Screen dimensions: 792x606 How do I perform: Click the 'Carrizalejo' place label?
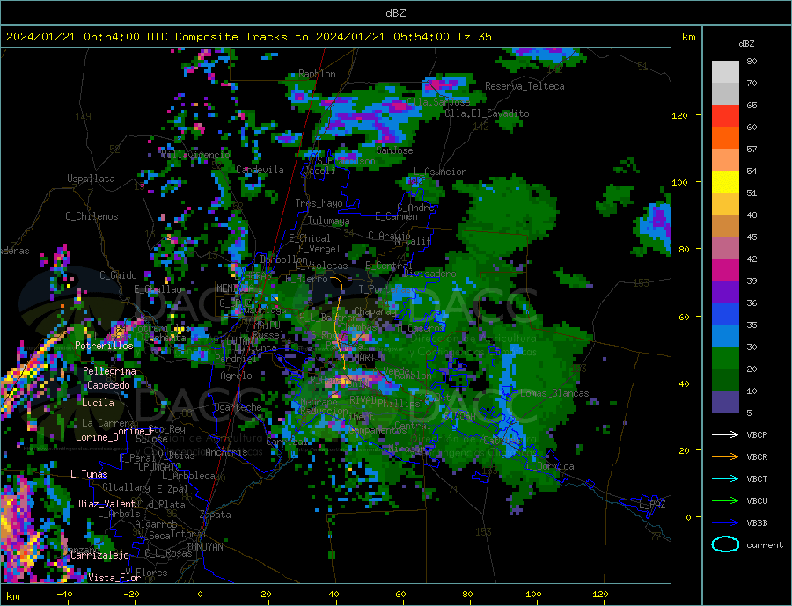point(99,556)
